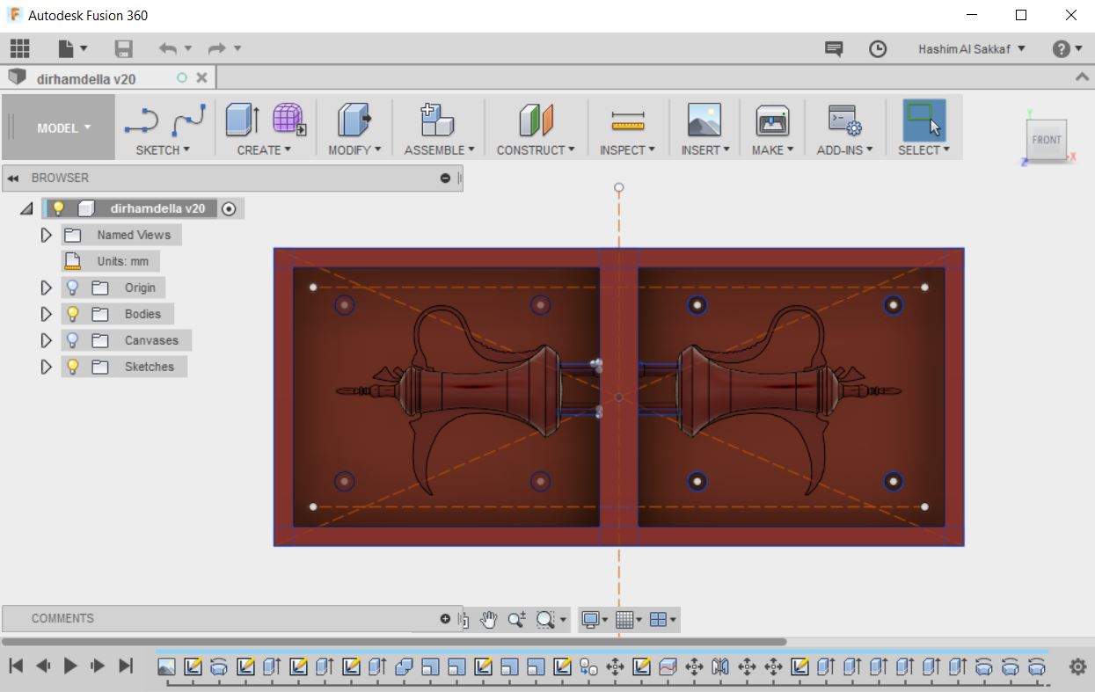Screen dimensions: 1095x692
Task: Open the Measure ruler icon in Inspect
Action: (628, 120)
